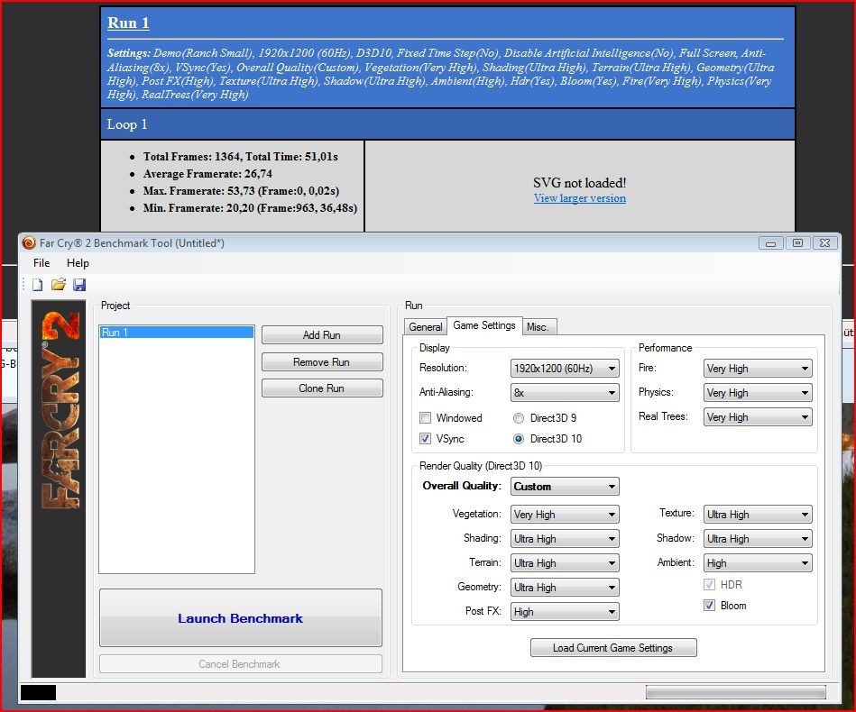Open the Geometry dropdown

(565, 588)
